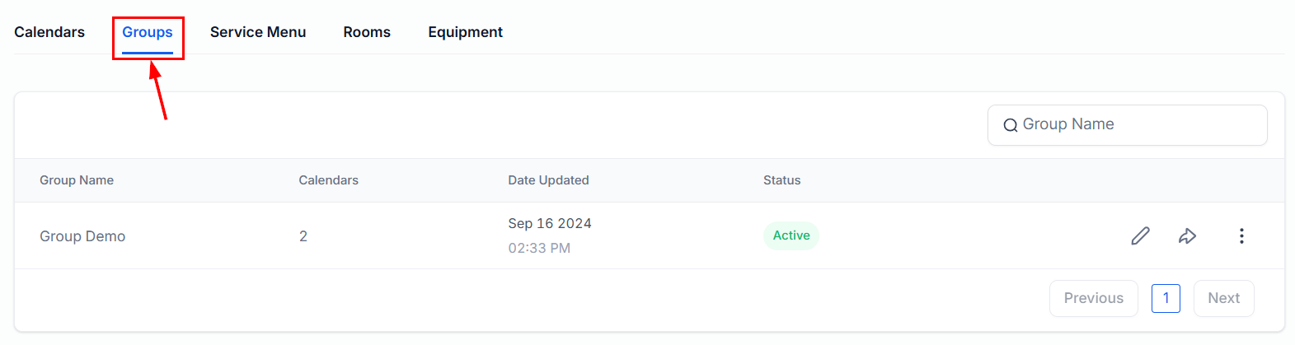
Task: Select the Groups tab
Action: click(x=148, y=32)
